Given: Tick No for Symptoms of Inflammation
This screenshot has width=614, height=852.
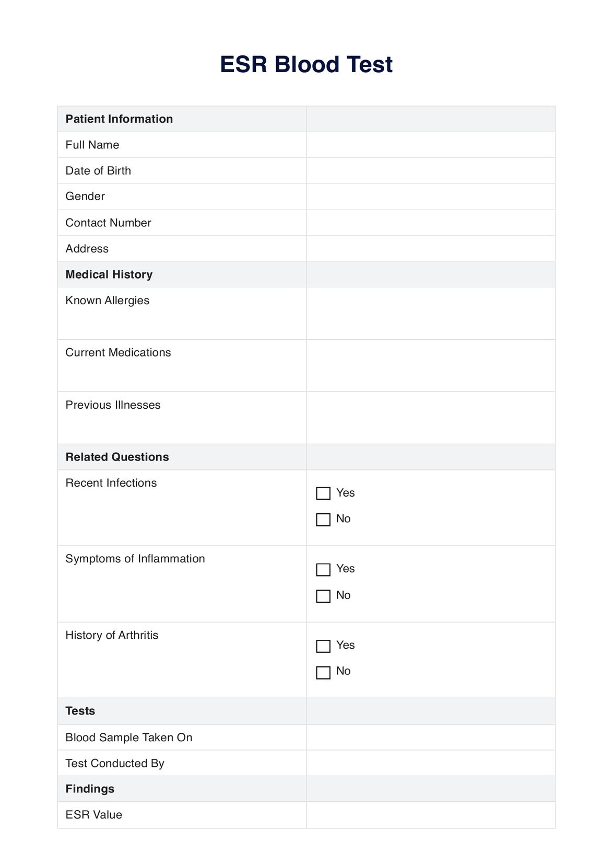Looking at the screenshot, I should (x=324, y=596).
